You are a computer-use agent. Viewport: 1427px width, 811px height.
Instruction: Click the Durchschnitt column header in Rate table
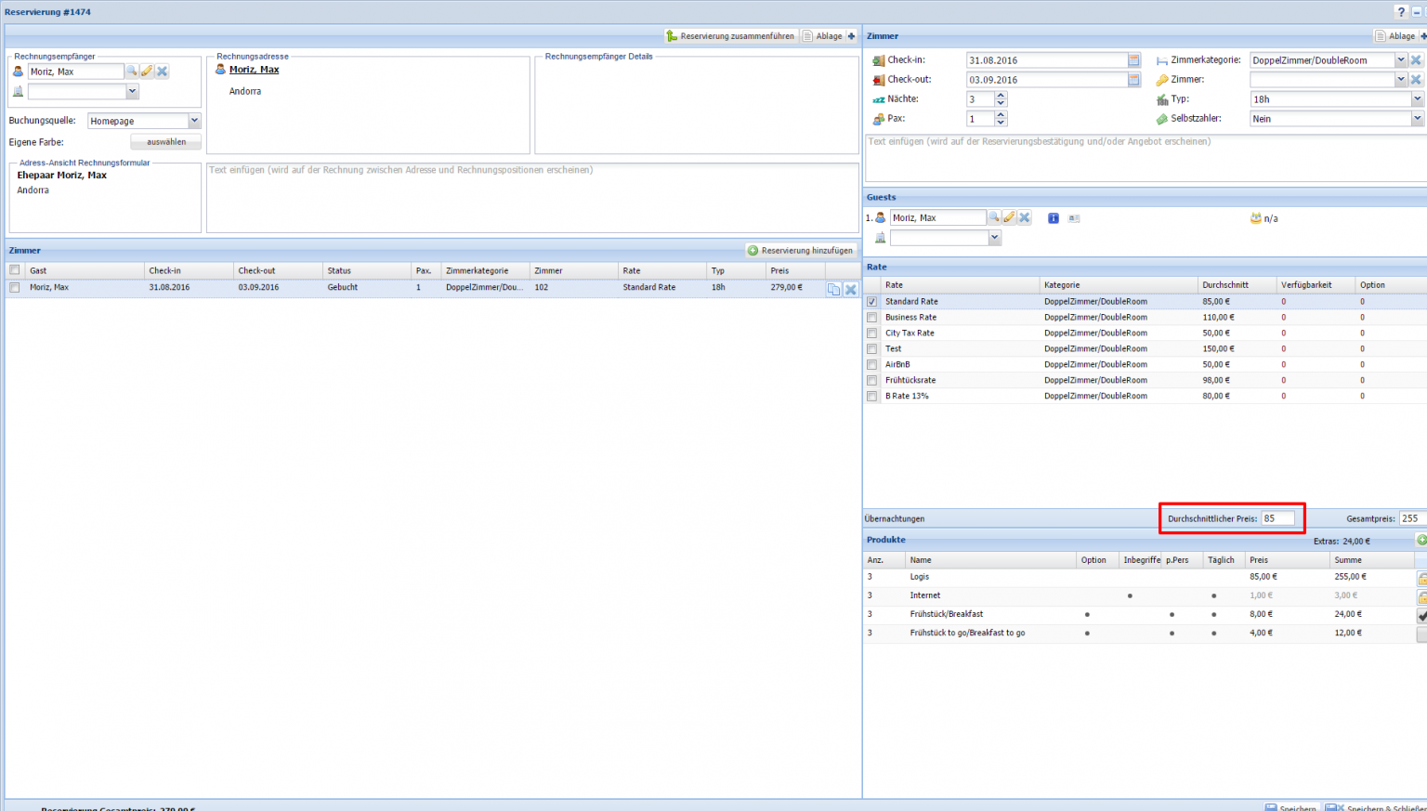click(1224, 285)
